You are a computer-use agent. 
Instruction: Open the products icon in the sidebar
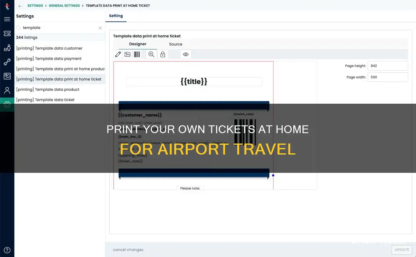point(7,48)
